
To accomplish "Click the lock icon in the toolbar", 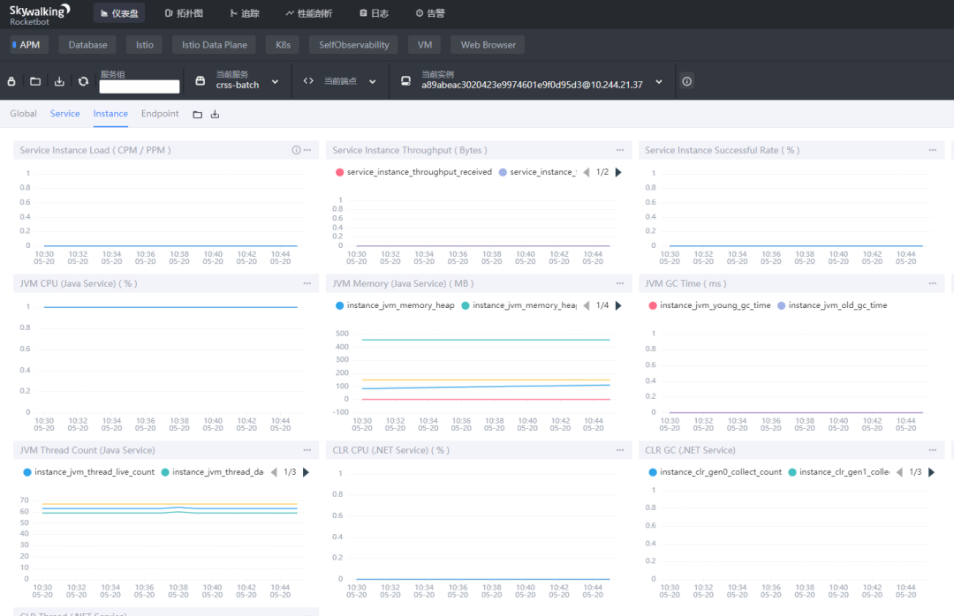I will click(x=11, y=81).
